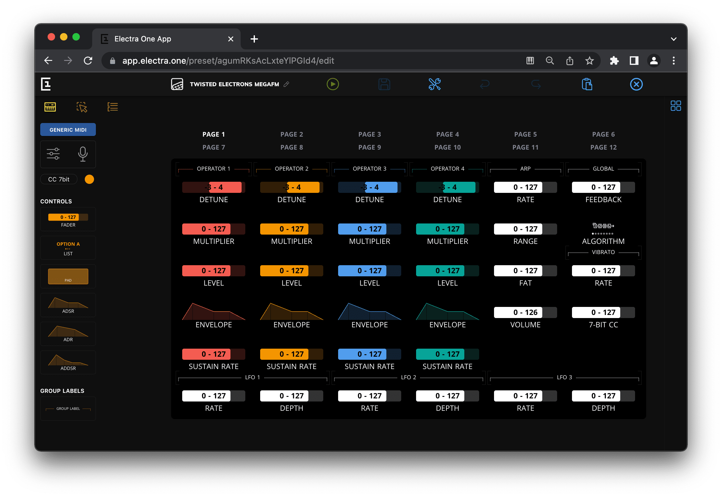
Task: Reload the page in the browser
Action: click(x=88, y=60)
